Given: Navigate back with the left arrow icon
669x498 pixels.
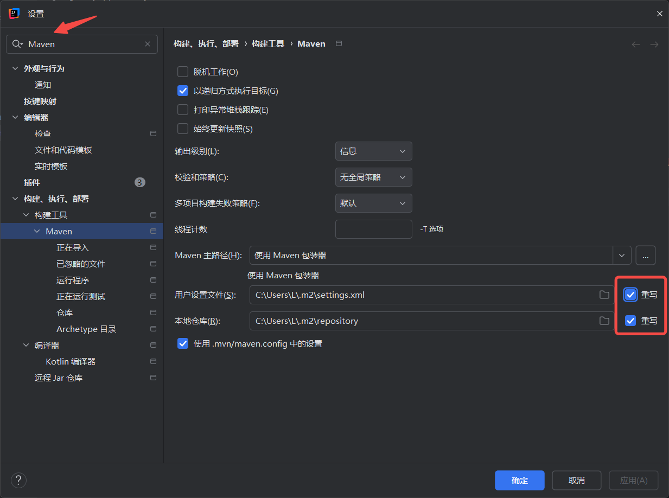Looking at the screenshot, I should tap(636, 44).
